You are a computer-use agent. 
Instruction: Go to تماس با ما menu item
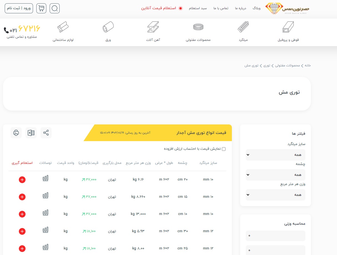tap(221, 8)
